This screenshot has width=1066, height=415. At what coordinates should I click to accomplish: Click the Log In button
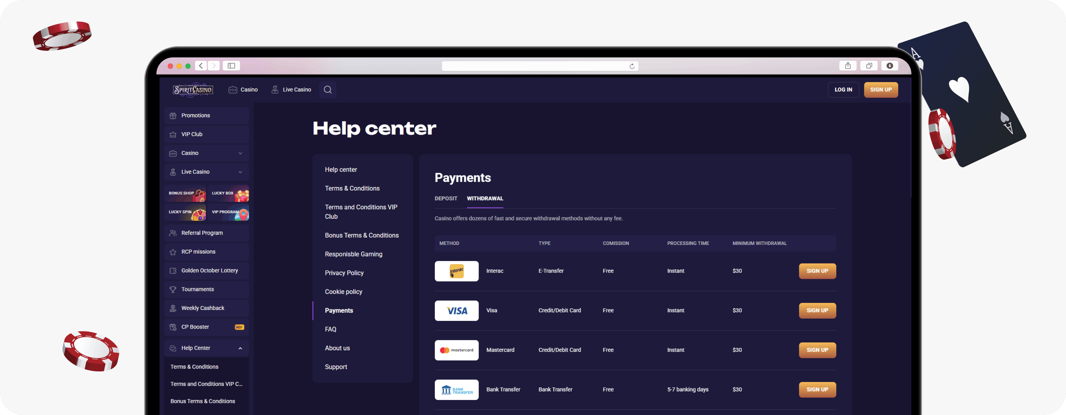click(x=843, y=90)
